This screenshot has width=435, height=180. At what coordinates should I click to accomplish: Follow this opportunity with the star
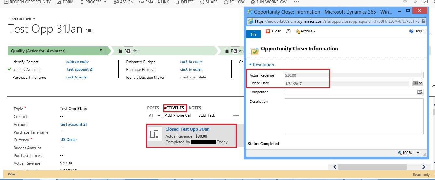(234, 2)
